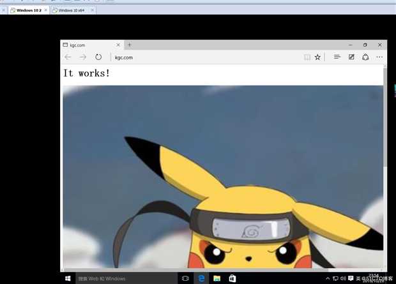Open a new tab with plus

click(130, 45)
